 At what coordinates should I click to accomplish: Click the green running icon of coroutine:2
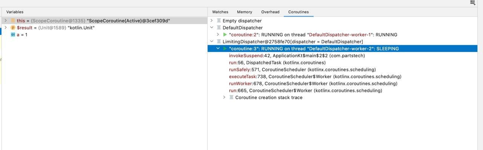coord(225,35)
